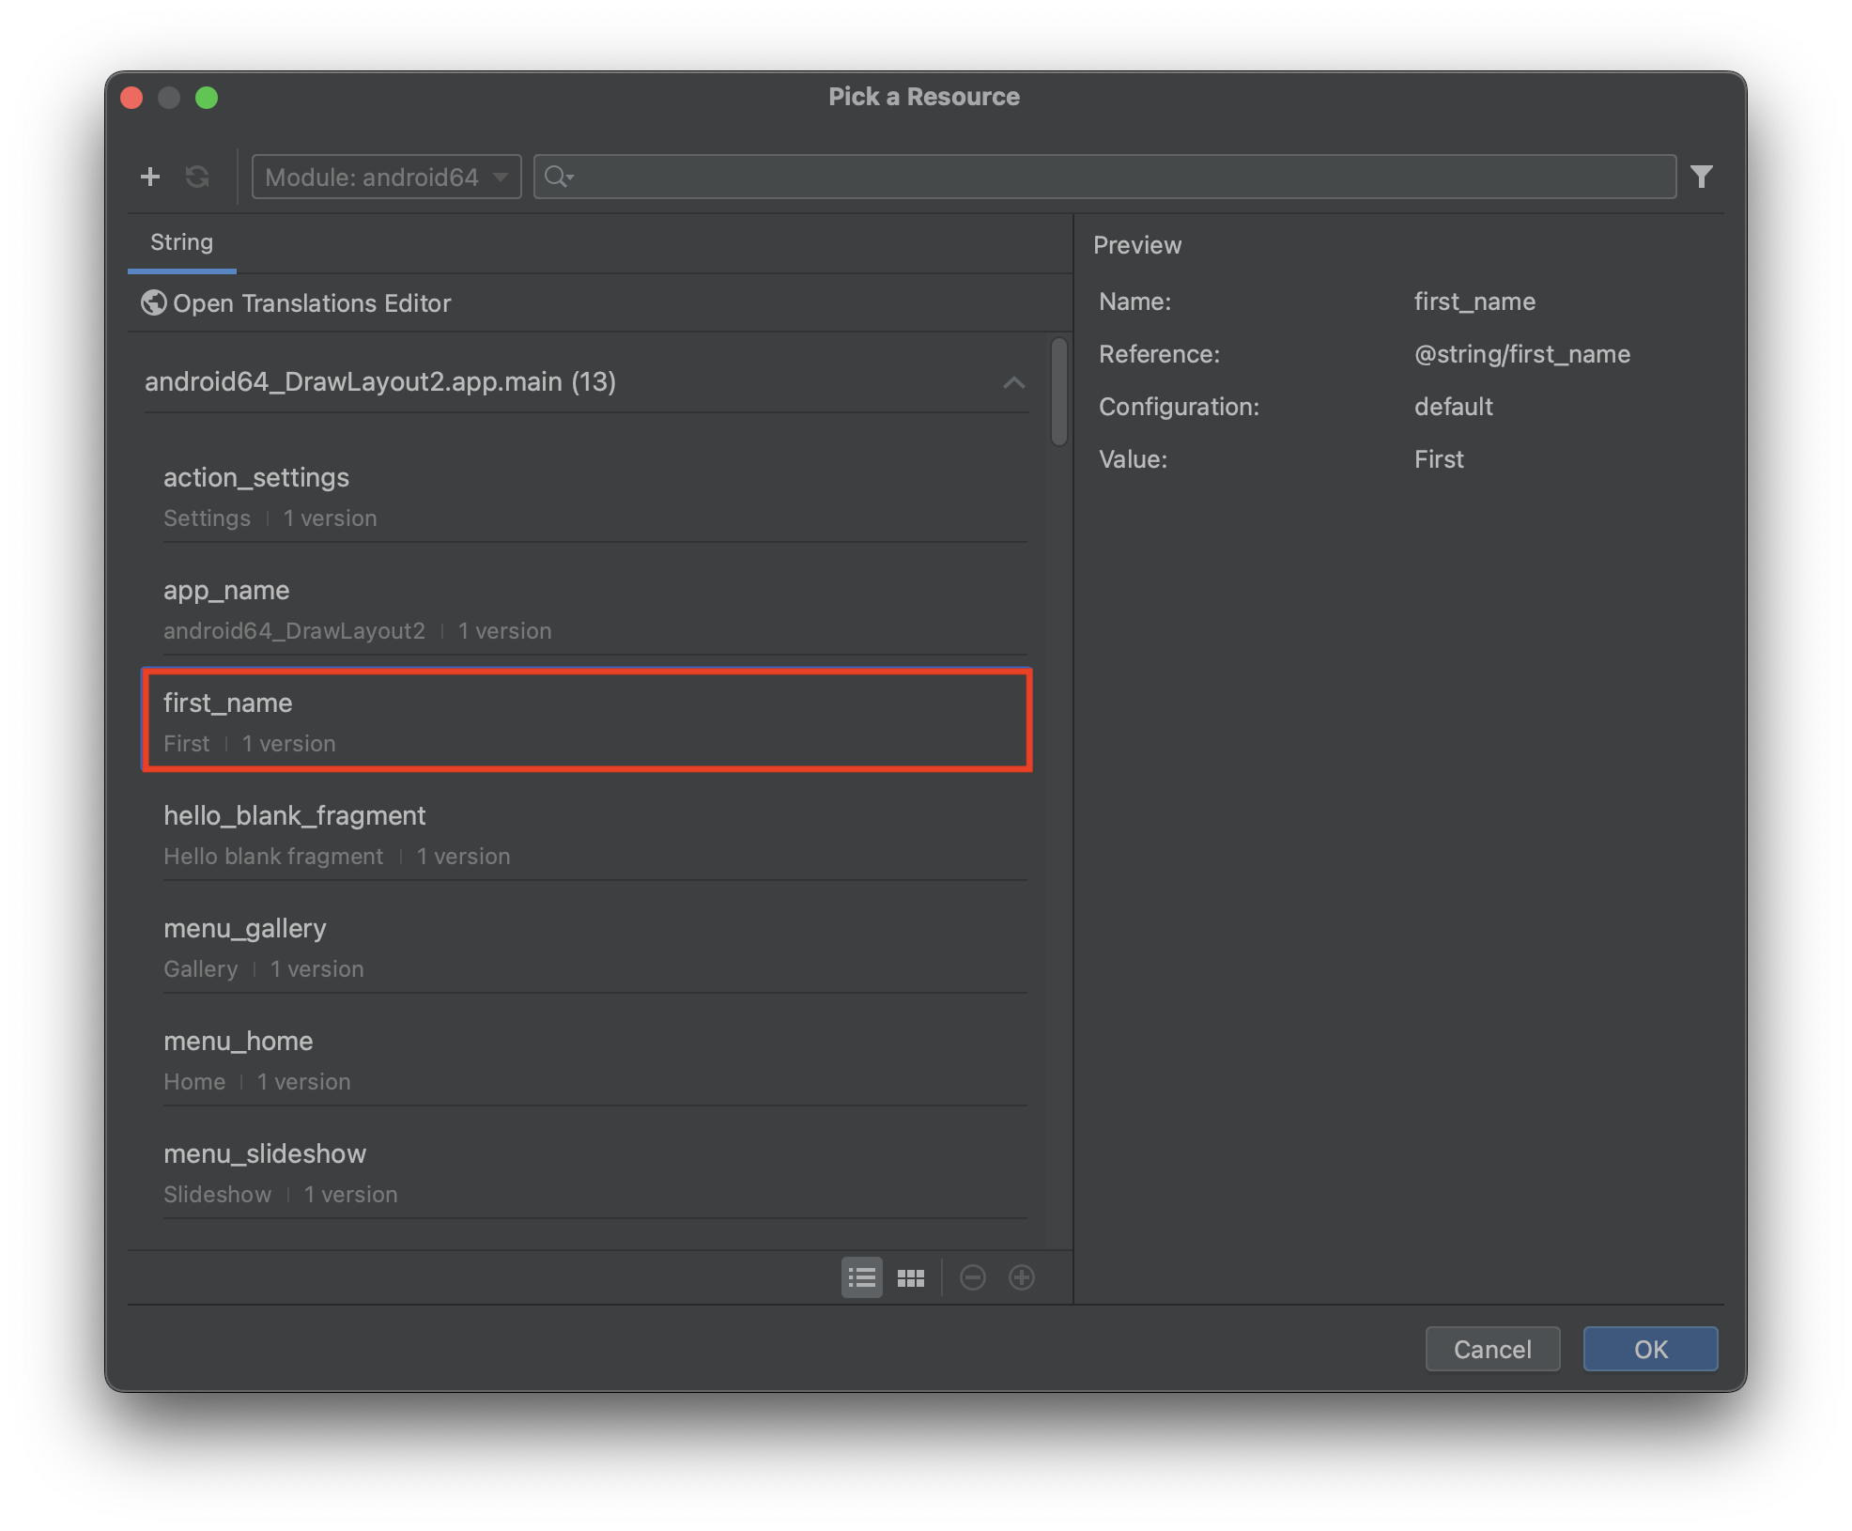
Task: Focus the resource search field
Action: tap(1118, 177)
